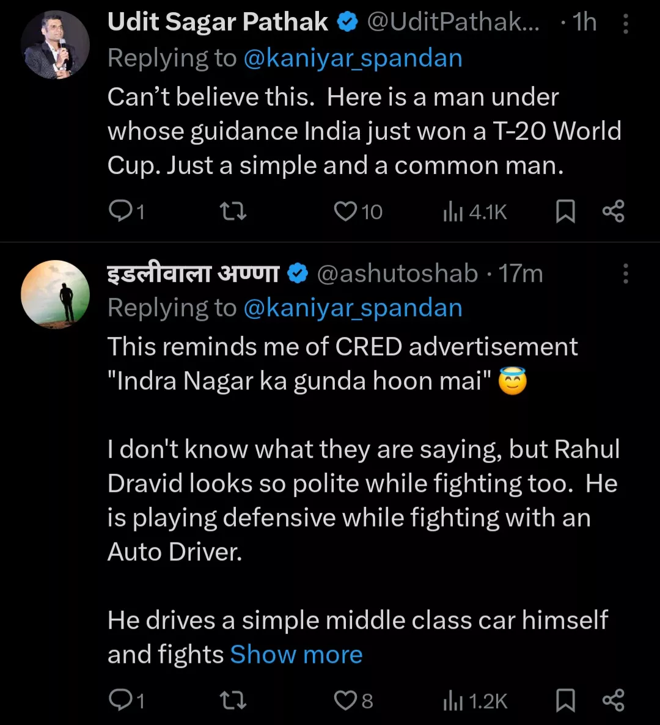Open more options on @ashutoshab tweet
Screen dimensions: 660x725
tap(625, 274)
